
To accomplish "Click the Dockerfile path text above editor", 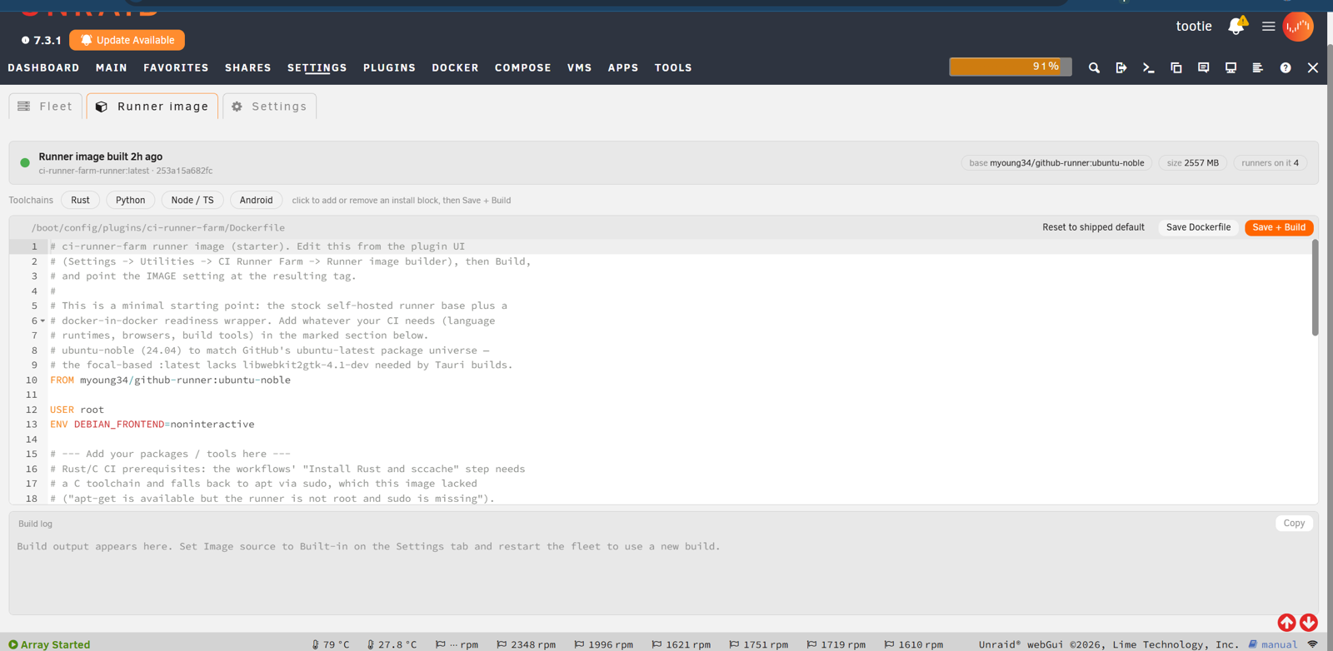I will [158, 227].
